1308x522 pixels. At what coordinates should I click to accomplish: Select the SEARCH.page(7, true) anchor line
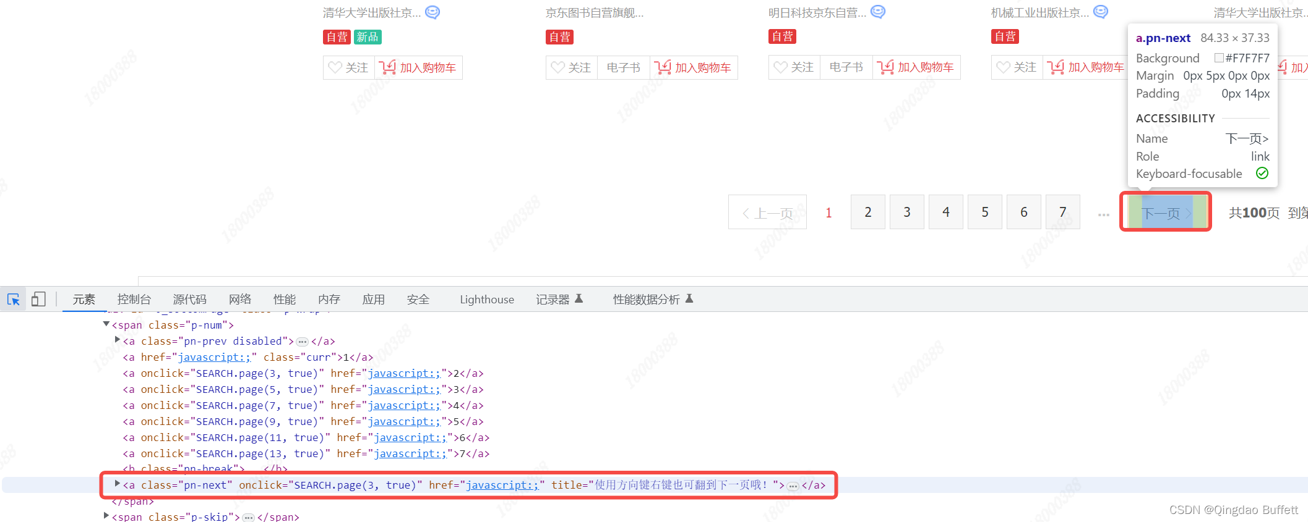pyautogui.click(x=303, y=405)
